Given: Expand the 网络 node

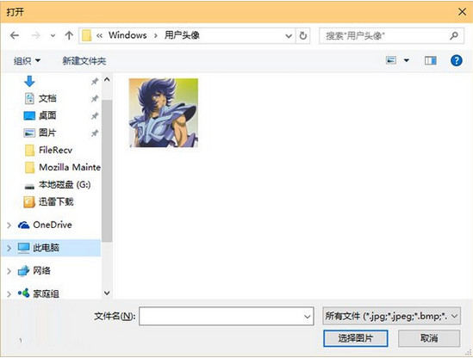Looking at the screenshot, I should 9,271.
